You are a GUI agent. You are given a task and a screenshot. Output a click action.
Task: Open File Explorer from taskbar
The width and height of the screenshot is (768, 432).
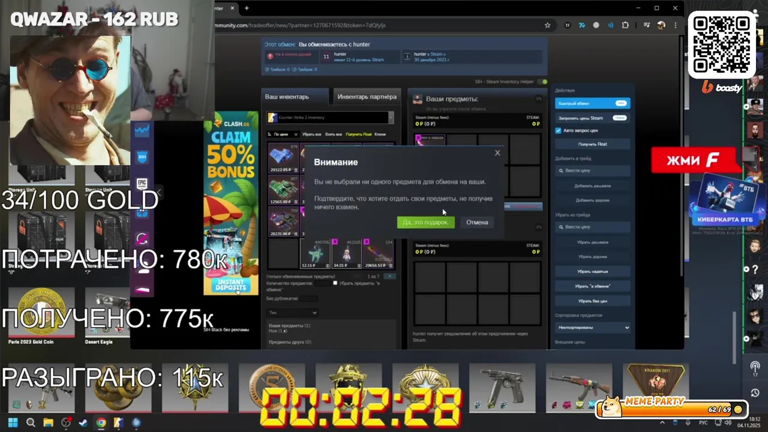(48, 422)
